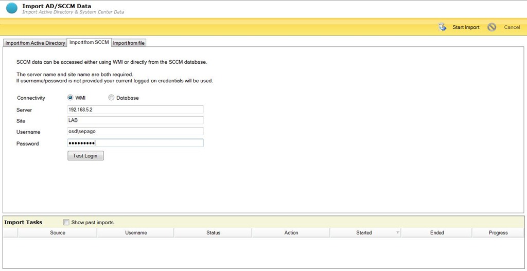Click the blue globe icon beside Import AD/SCCM Data
Screen dimensions: 527x271
(12, 8)
